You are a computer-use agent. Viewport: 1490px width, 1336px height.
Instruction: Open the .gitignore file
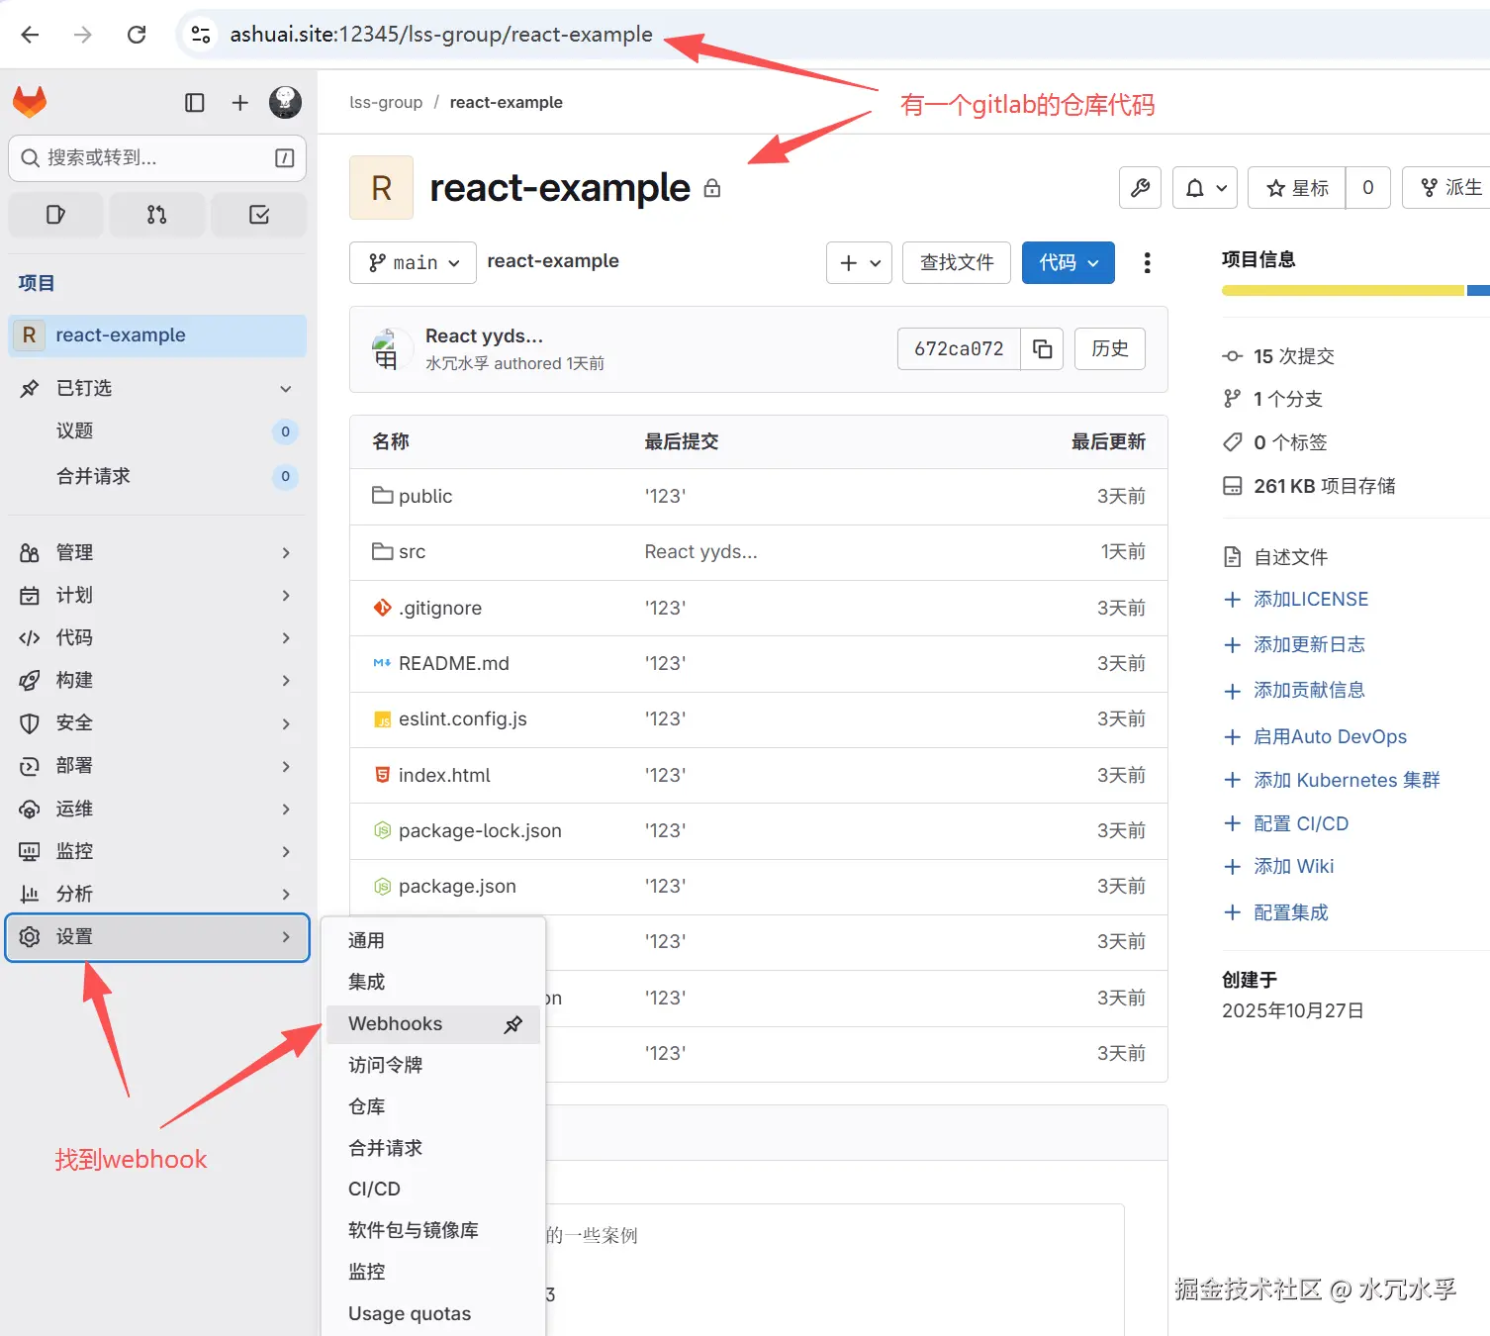[440, 609]
